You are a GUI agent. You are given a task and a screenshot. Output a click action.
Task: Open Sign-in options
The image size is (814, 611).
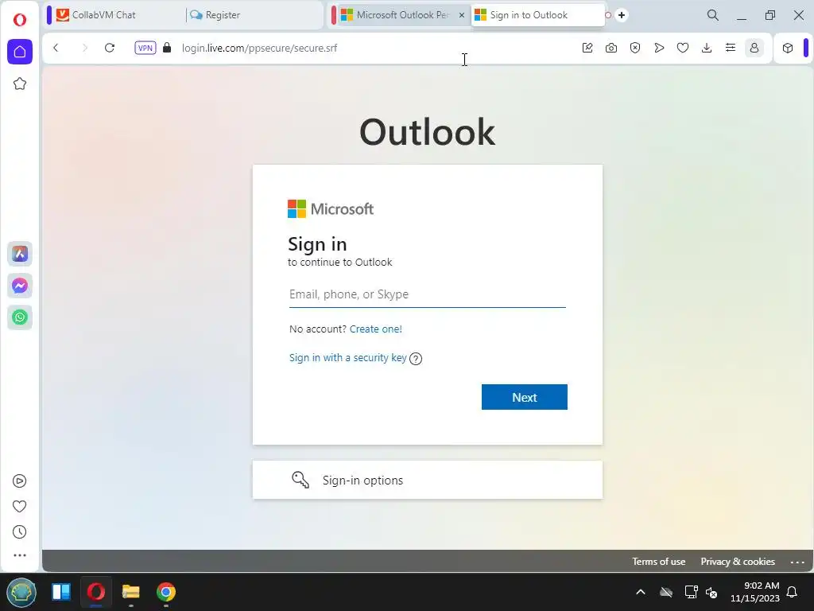point(427,480)
